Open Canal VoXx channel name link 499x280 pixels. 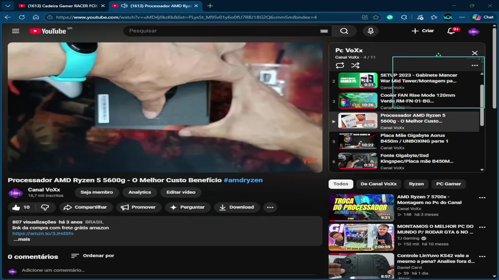tap(44, 190)
